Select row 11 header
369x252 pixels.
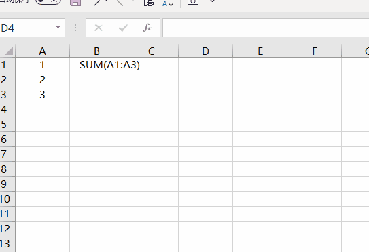click(7, 214)
